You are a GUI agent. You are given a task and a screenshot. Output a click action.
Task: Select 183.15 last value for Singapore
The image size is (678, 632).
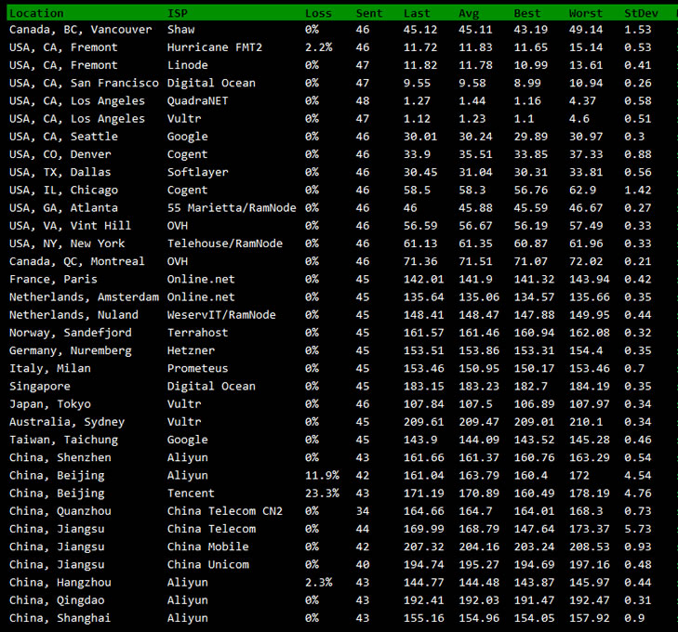click(424, 387)
